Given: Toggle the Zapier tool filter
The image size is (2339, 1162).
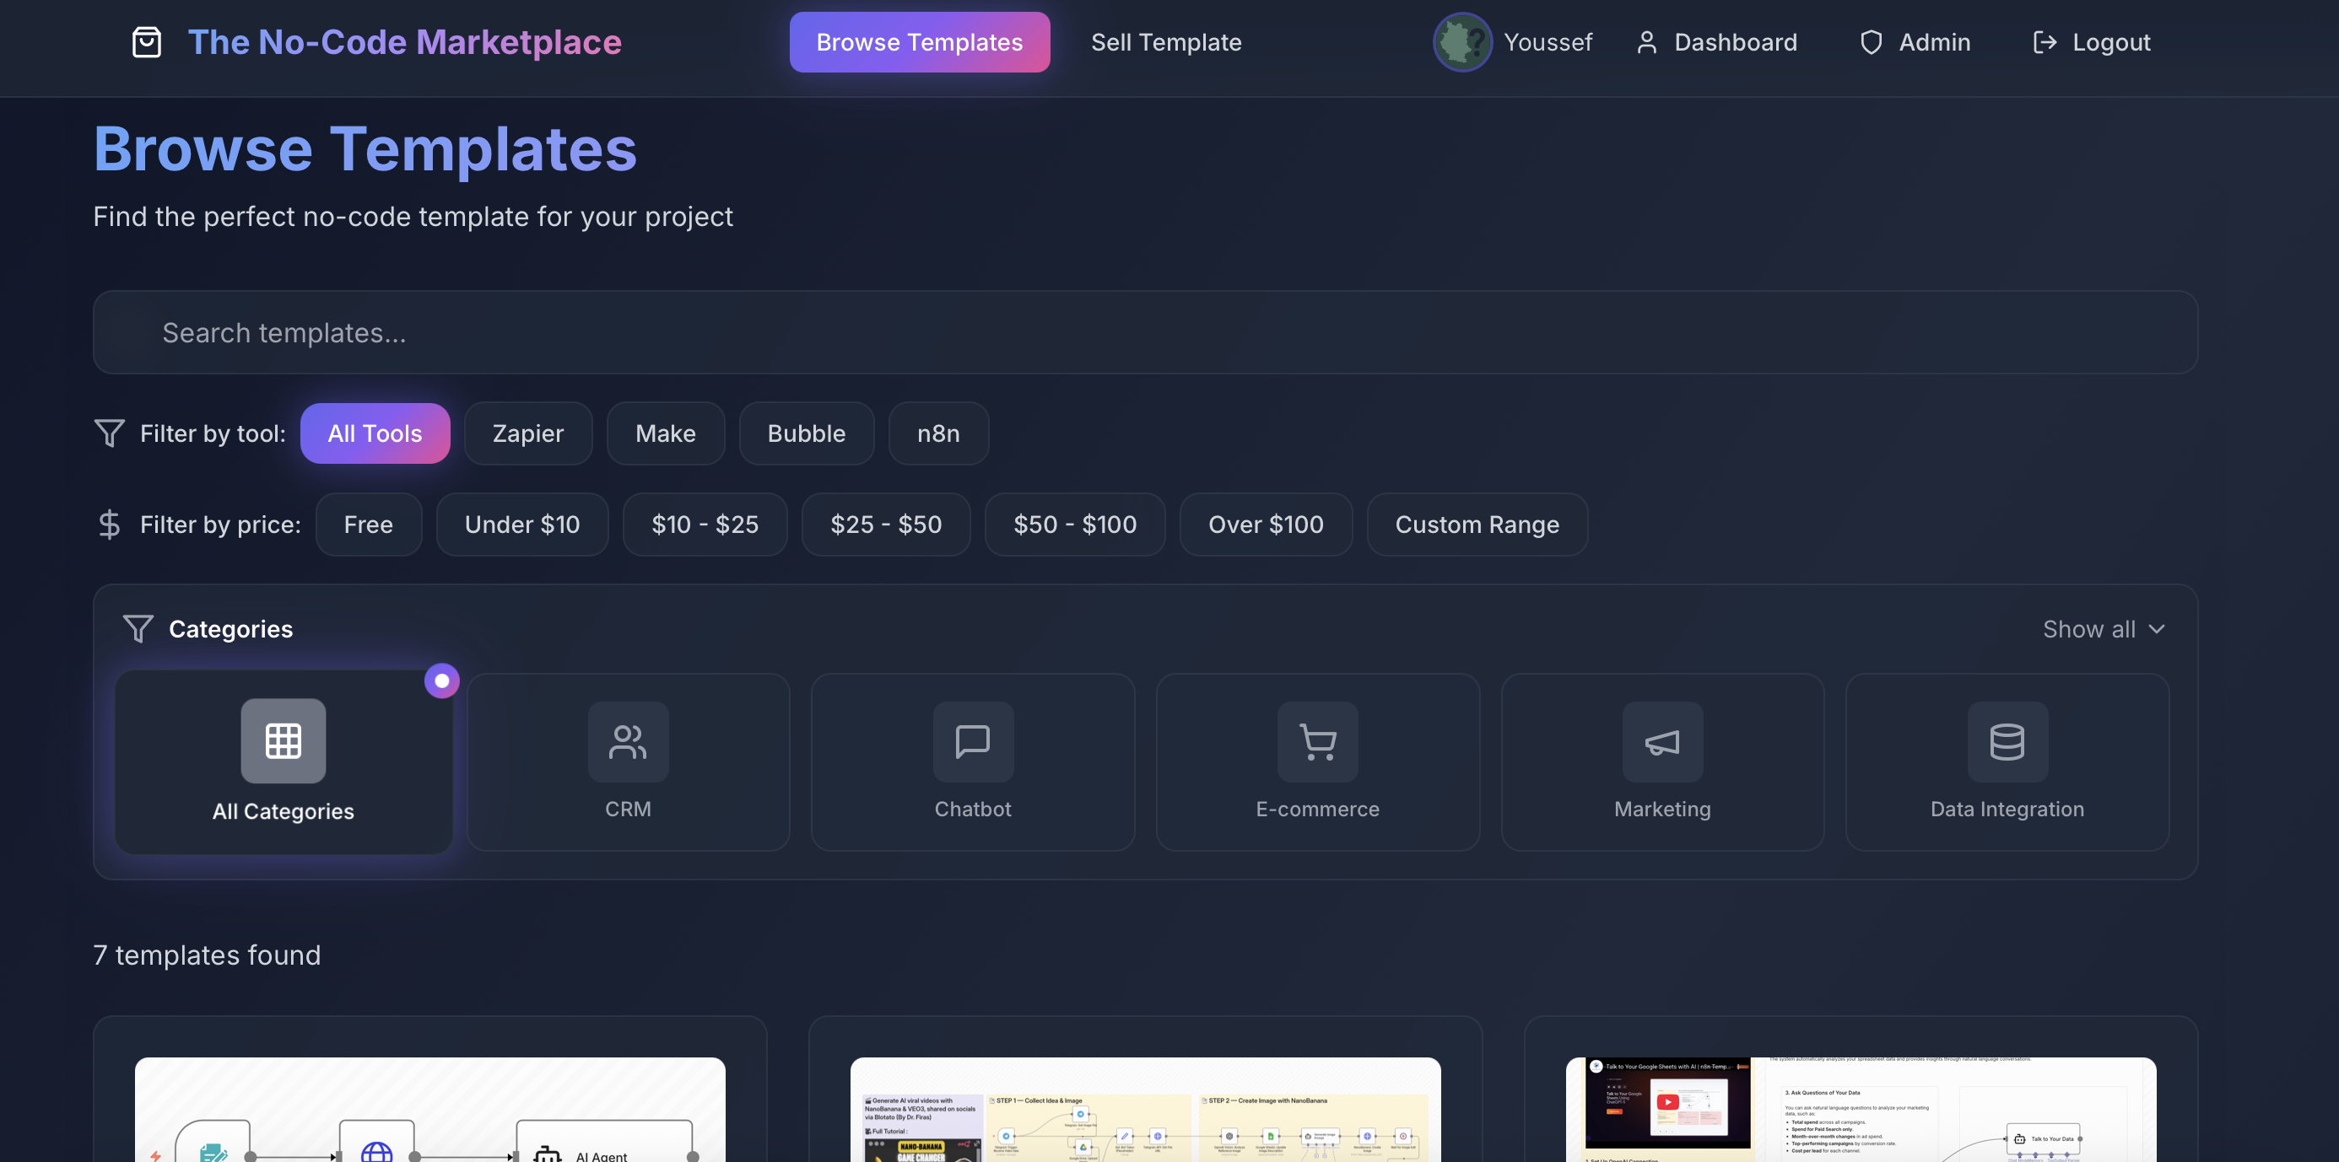Looking at the screenshot, I should [x=527, y=433].
